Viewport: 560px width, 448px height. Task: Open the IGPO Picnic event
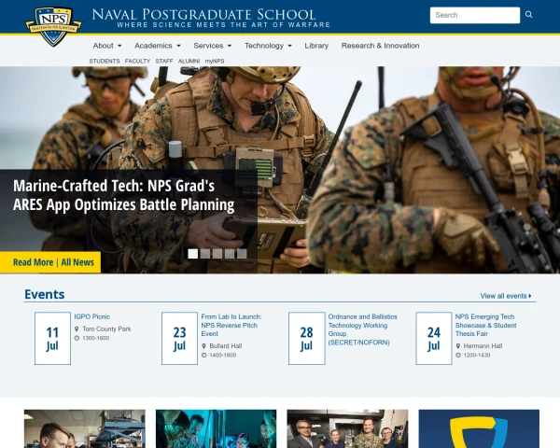click(91, 316)
